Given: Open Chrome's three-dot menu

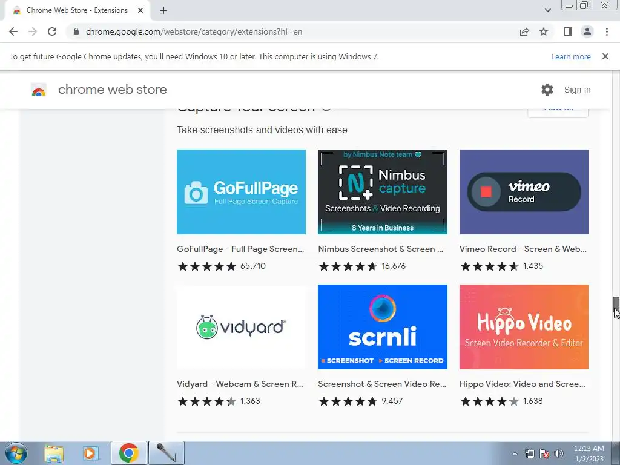Looking at the screenshot, I should pos(607,31).
